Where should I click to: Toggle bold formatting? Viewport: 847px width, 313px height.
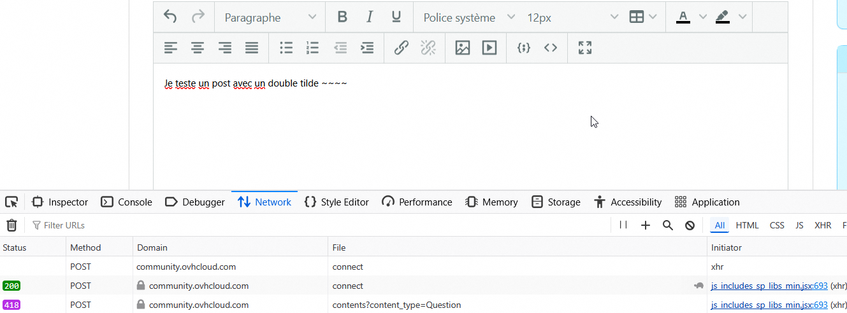tap(342, 17)
